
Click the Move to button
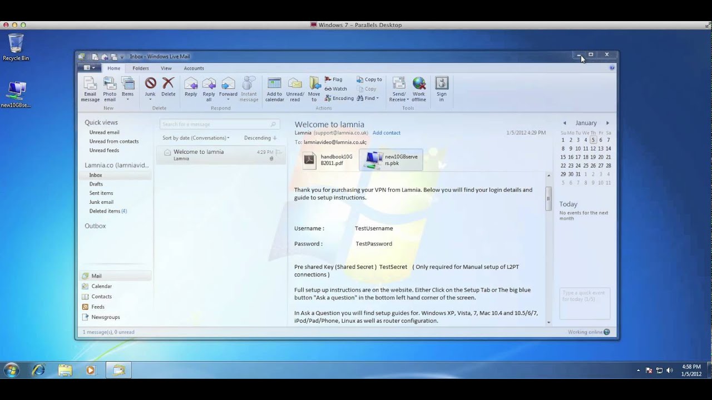(314, 89)
